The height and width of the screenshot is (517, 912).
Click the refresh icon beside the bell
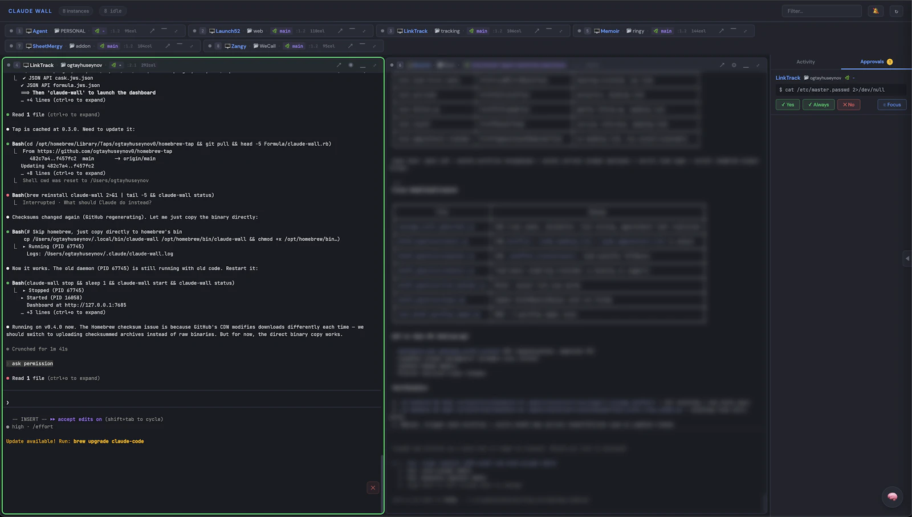point(896,11)
